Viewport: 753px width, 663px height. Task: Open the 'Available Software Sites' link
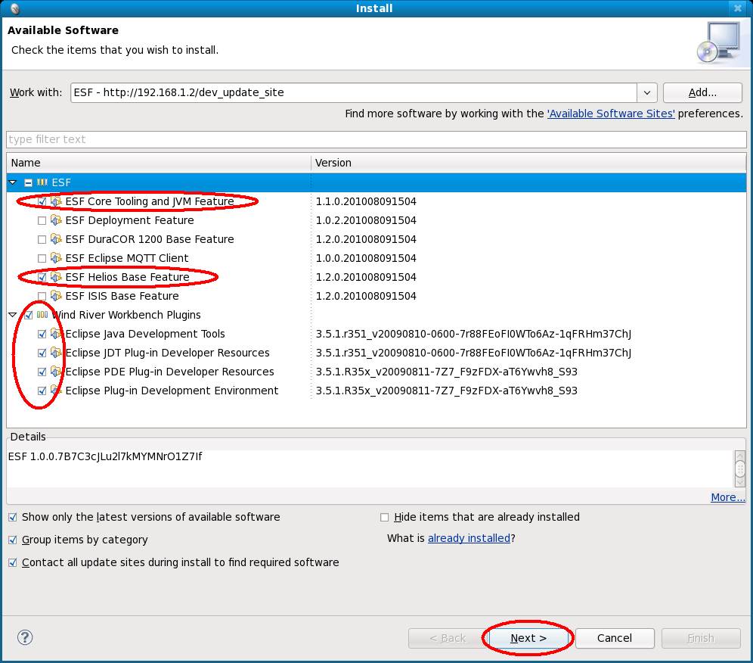click(x=611, y=114)
